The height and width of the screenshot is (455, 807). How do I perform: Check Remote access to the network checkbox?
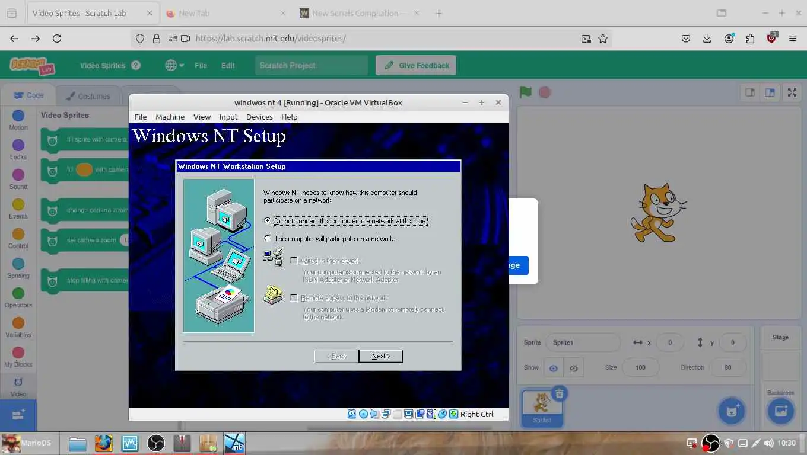click(294, 297)
